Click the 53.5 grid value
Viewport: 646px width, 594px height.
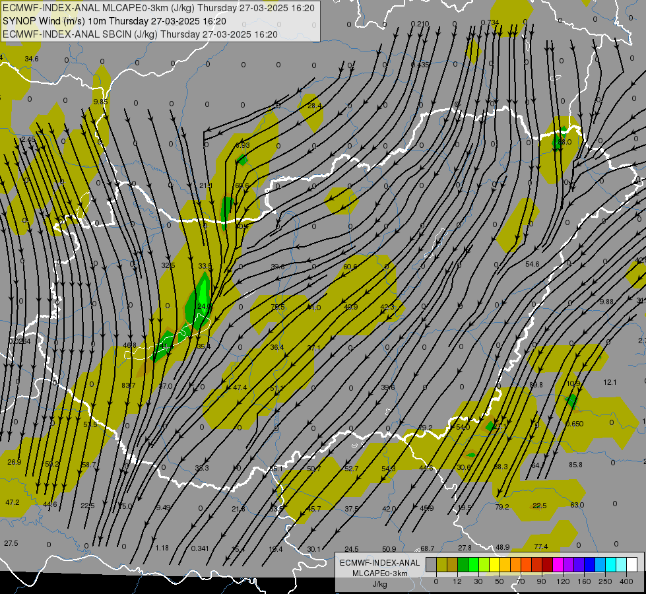[x=90, y=424]
